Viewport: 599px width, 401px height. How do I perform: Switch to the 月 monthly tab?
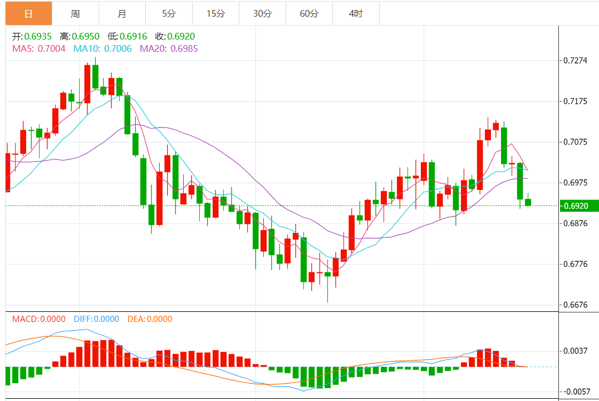pos(122,14)
